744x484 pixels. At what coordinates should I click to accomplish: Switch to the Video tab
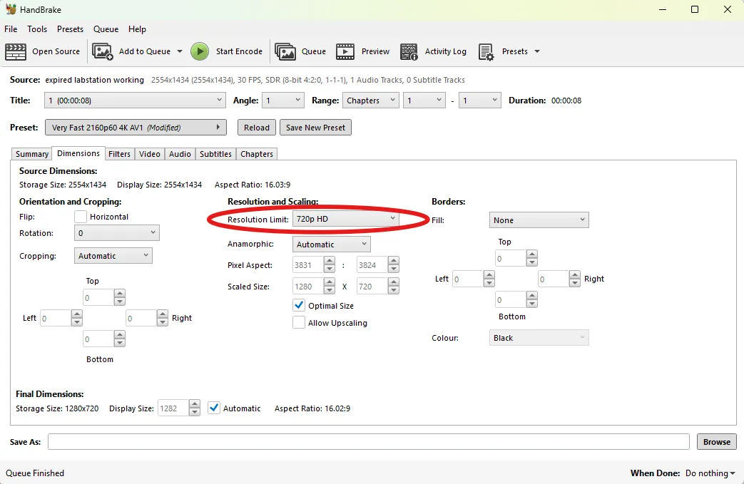(x=150, y=153)
